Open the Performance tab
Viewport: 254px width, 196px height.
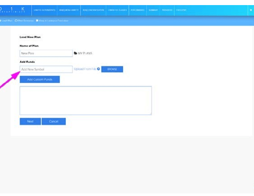[x=136, y=10]
